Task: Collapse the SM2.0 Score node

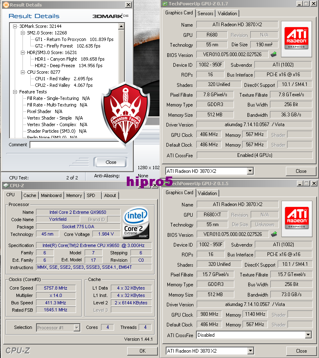Action: point(23,33)
